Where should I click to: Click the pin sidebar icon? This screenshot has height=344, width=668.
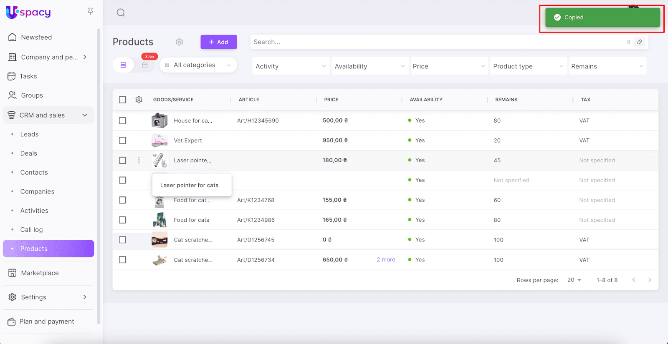coord(90,11)
